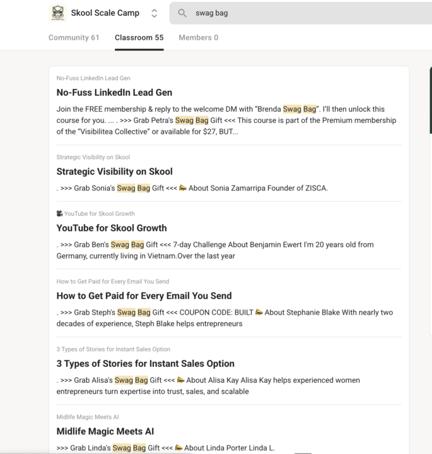The width and height of the screenshot is (432, 454).
Task: Open the Midlife Magic Meets AI result title
Action: [x=105, y=431]
